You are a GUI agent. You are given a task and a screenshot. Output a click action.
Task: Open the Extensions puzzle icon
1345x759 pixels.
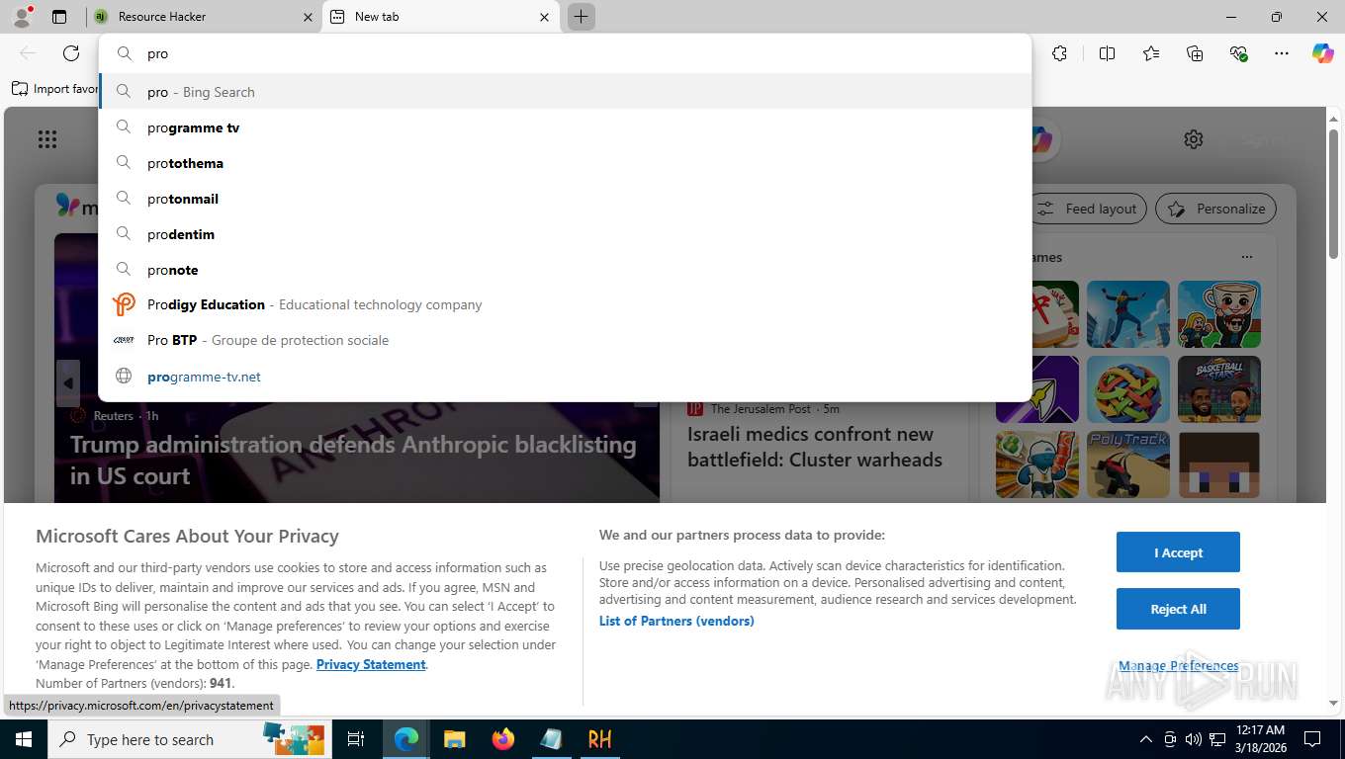click(x=1059, y=53)
